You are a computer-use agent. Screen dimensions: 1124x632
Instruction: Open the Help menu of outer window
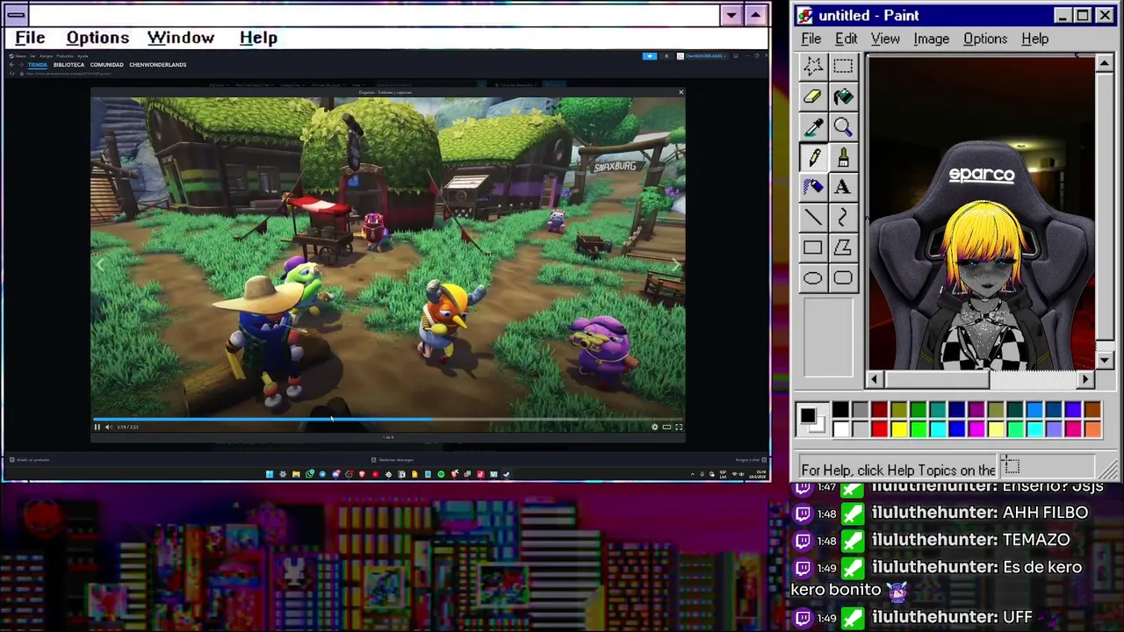click(x=258, y=38)
